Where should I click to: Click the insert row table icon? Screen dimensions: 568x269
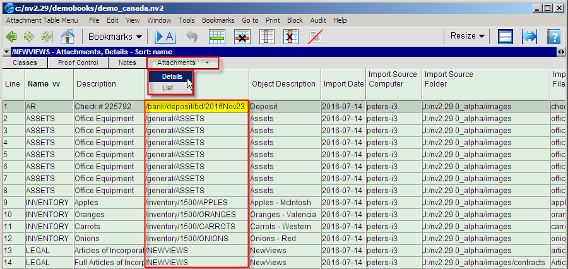218,36
